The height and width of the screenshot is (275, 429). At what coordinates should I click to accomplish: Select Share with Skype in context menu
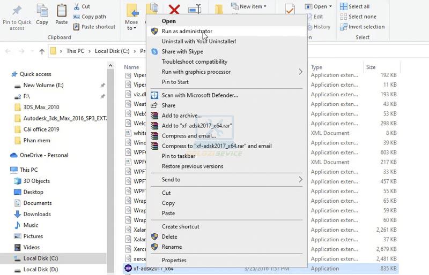click(x=182, y=51)
